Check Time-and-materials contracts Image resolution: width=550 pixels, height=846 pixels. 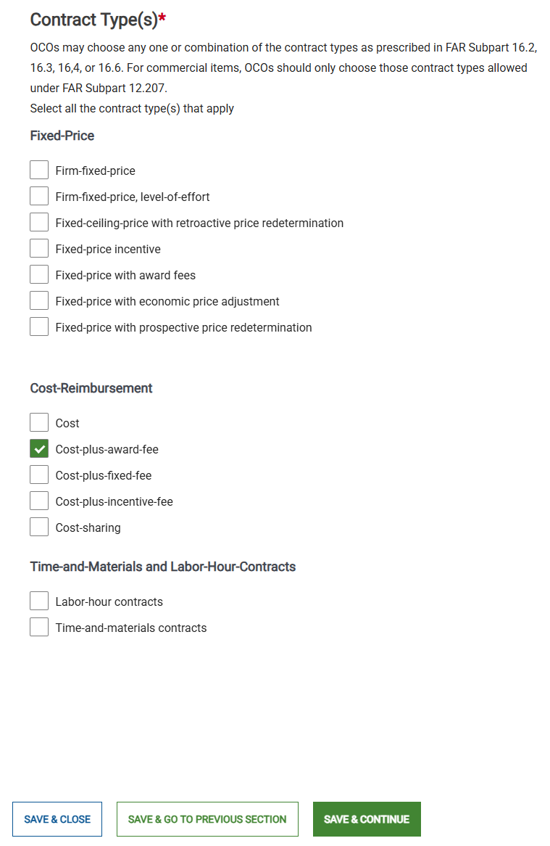pos(39,626)
